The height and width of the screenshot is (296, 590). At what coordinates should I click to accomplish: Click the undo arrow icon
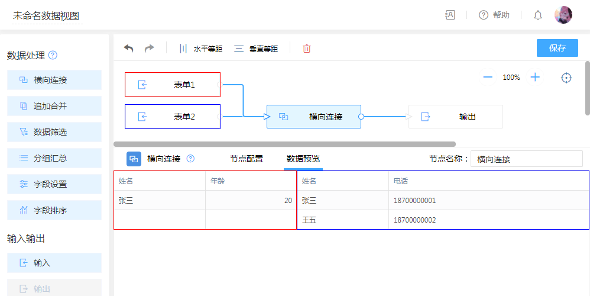(x=128, y=49)
